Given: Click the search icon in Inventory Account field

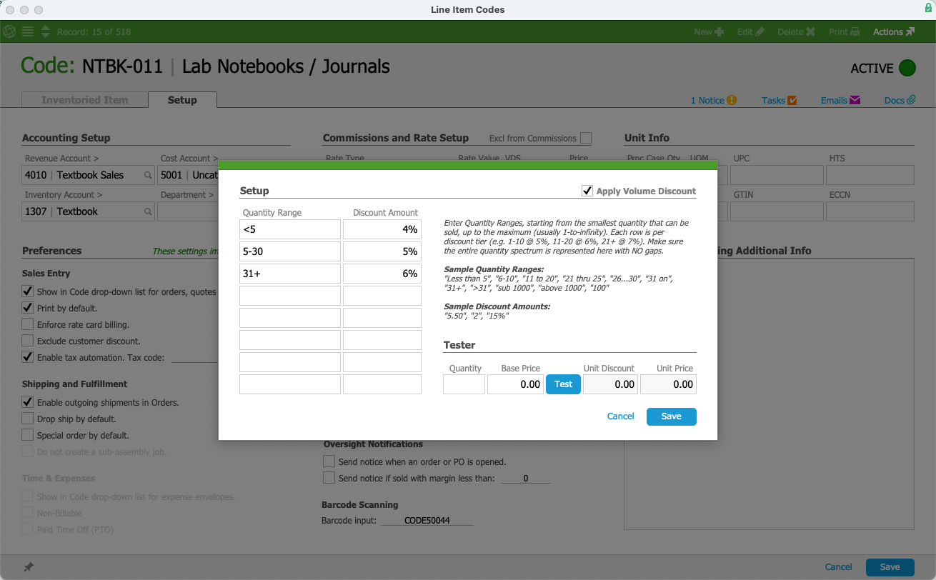Looking at the screenshot, I should pyautogui.click(x=148, y=211).
